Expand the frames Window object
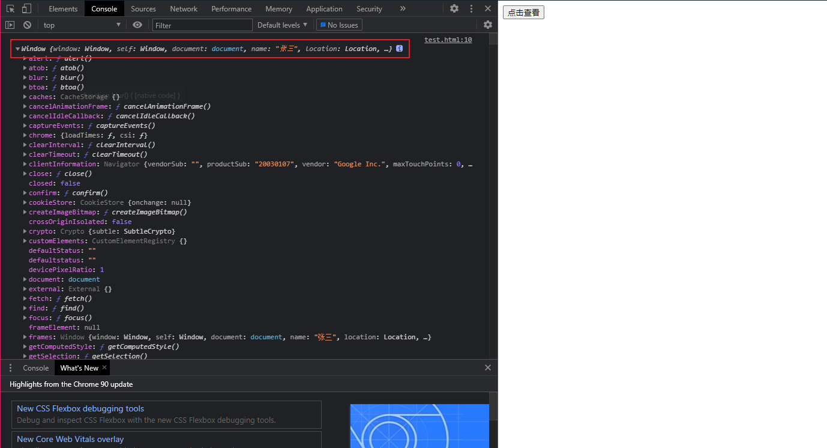 [25, 337]
